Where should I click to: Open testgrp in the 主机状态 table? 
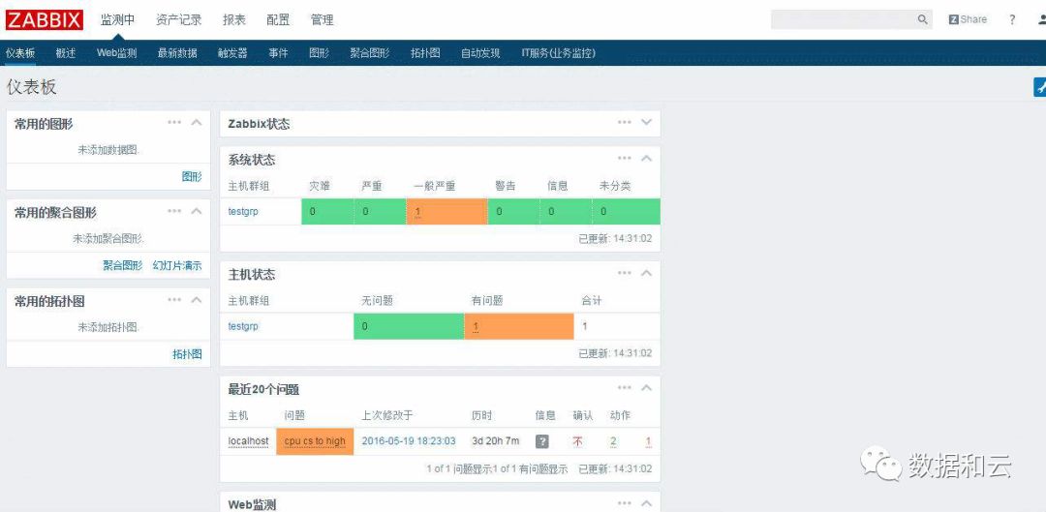tap(243, 327)
